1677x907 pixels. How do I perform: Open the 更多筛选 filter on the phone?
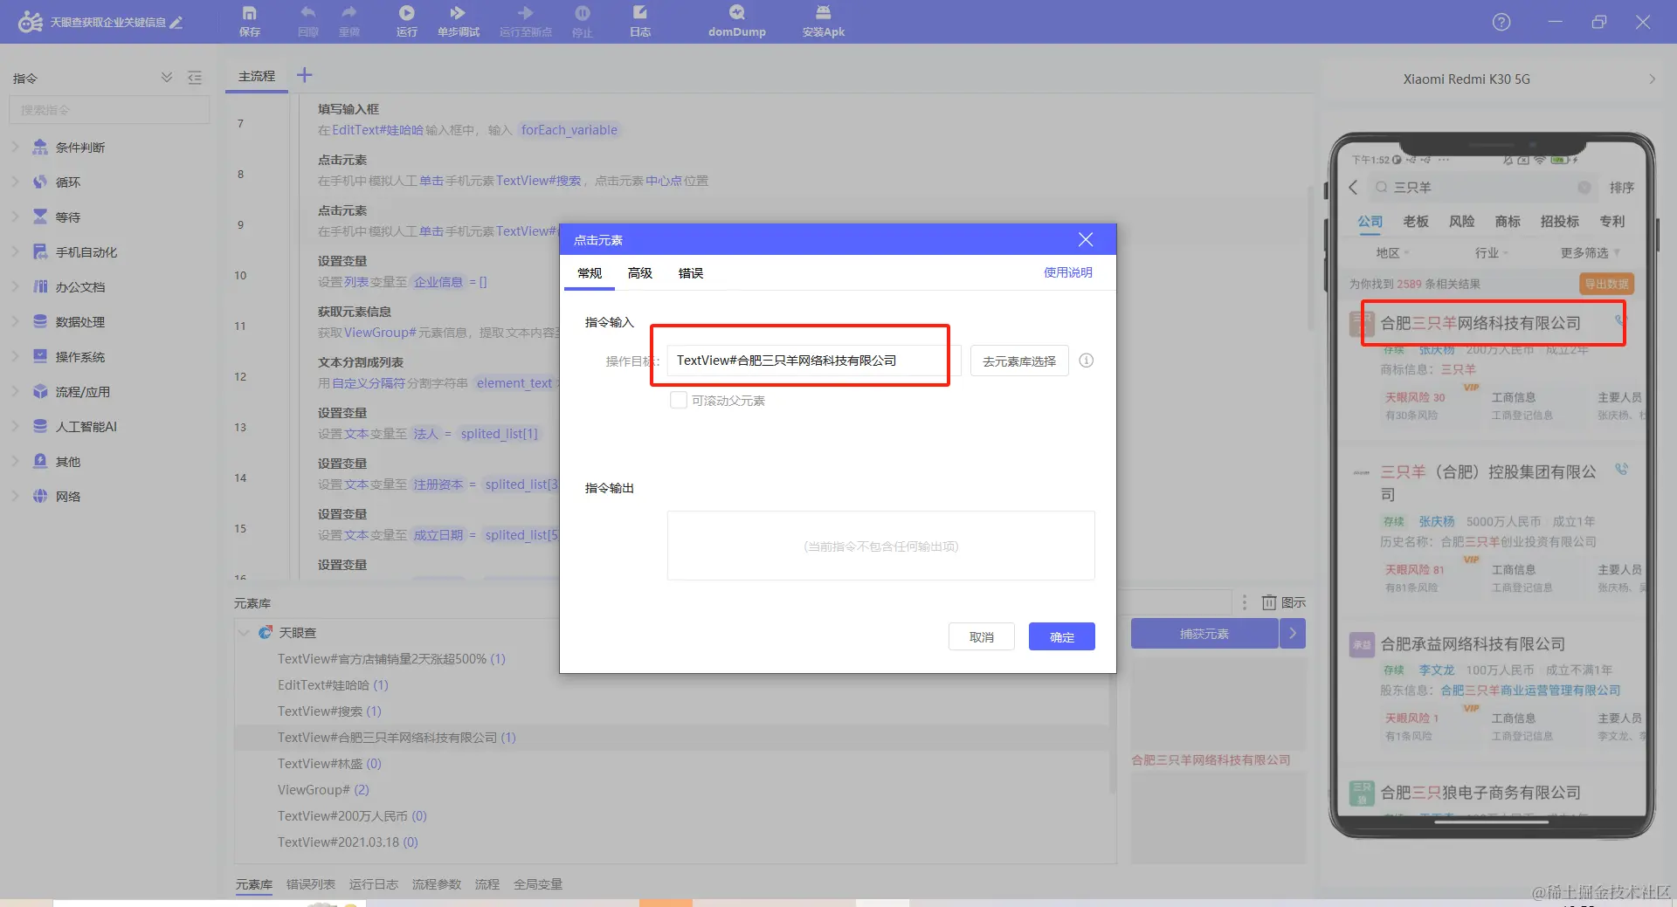pyautogui.click(x=1591, y=253)
